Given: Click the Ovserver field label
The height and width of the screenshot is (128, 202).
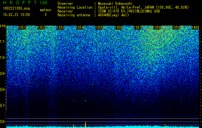Looking at the screenshot, I should click(x=65, y=4).
